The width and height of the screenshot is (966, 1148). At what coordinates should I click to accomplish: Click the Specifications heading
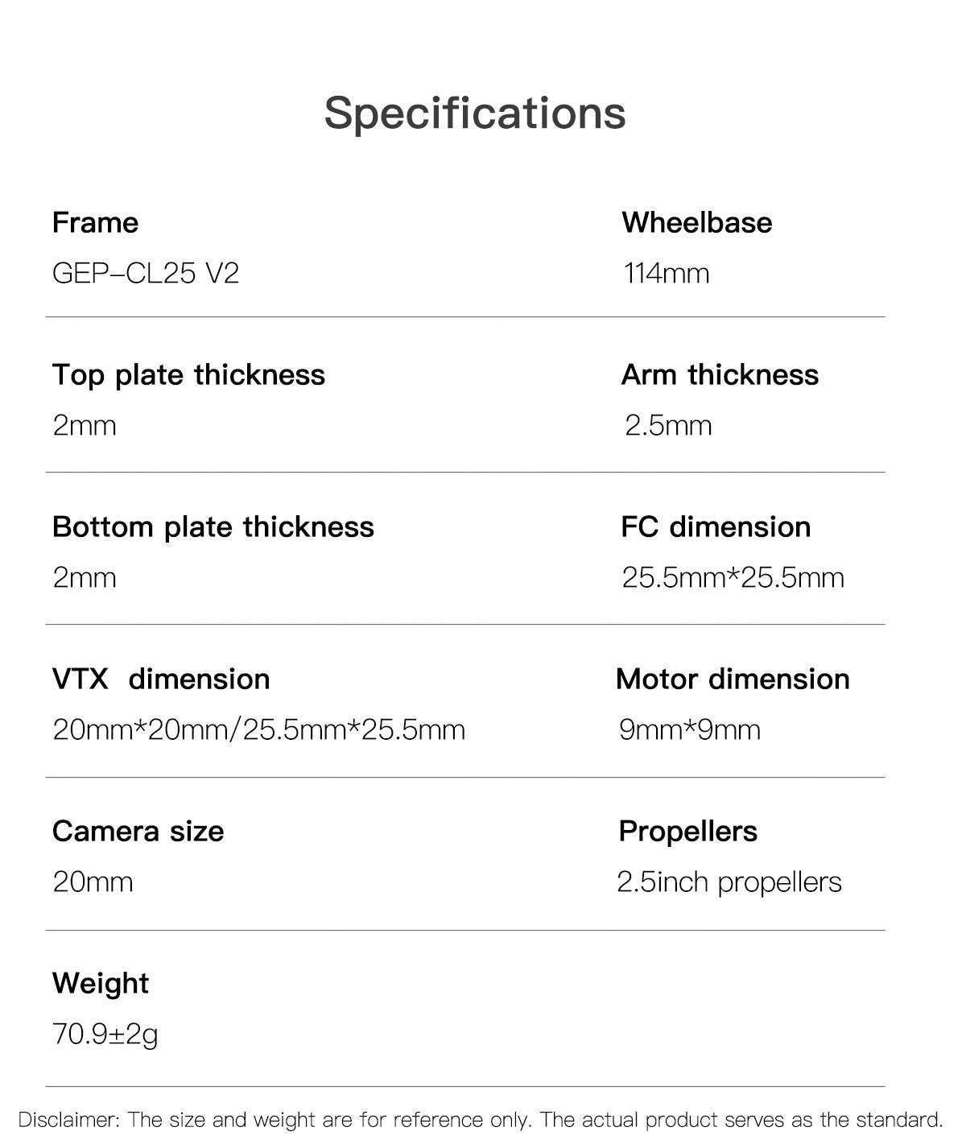(475, 114)
